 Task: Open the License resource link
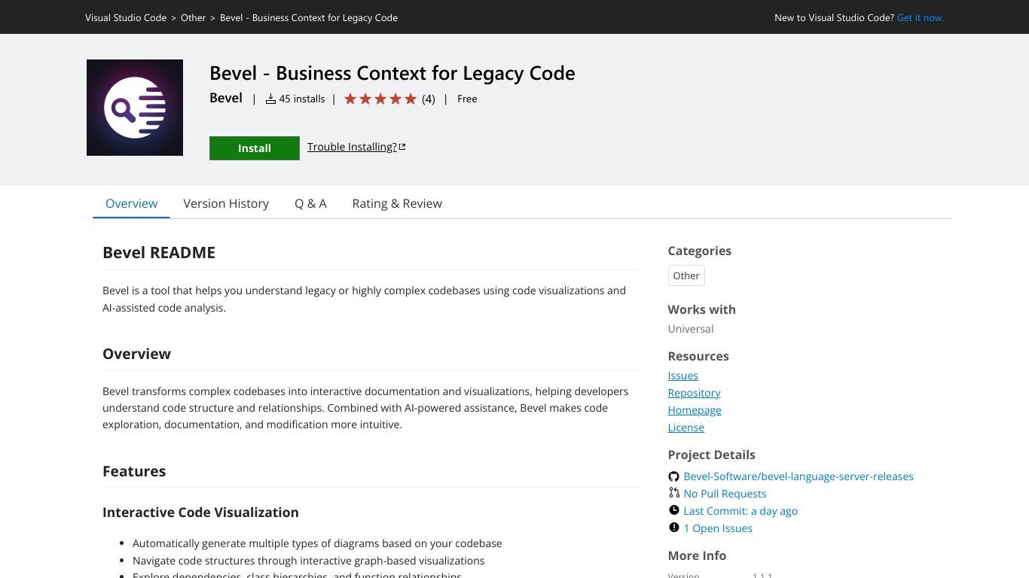coord(685,427)
